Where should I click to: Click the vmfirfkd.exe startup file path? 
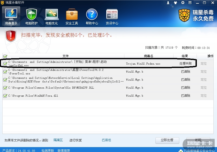point(57,64)
